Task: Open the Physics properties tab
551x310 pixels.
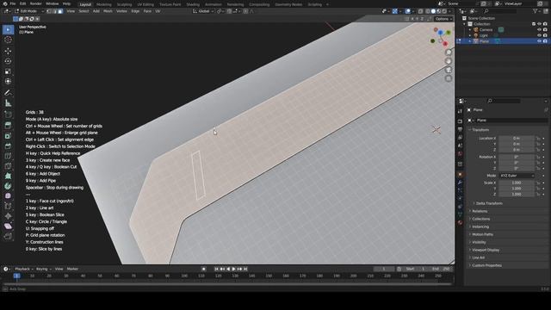Action: (x=460, y=199)
